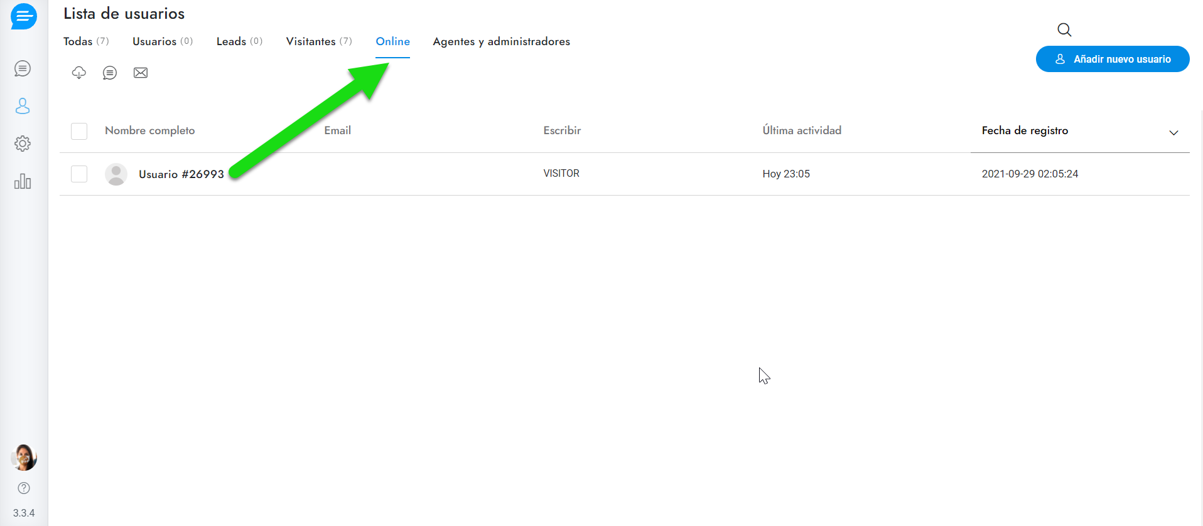Screen dimensions: 1203x526
Task: Click the Hoy 23:05 activity cell
Action: [x=786, y=174]
